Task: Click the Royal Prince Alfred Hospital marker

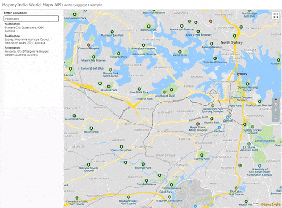Action: (198, 124)
